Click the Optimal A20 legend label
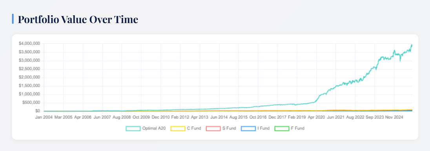 pos(154,128)
